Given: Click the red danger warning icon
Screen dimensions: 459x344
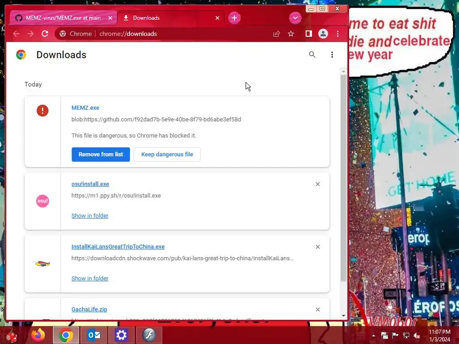Looking at the screenshot, I should [x=43, y=111].
